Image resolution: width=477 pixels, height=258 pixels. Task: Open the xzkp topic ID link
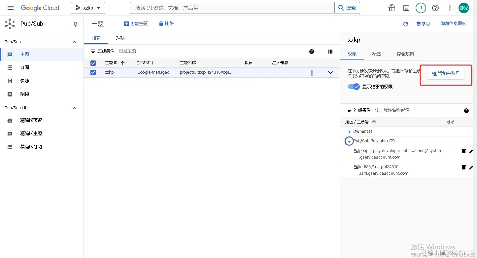[x=109, y=72]
